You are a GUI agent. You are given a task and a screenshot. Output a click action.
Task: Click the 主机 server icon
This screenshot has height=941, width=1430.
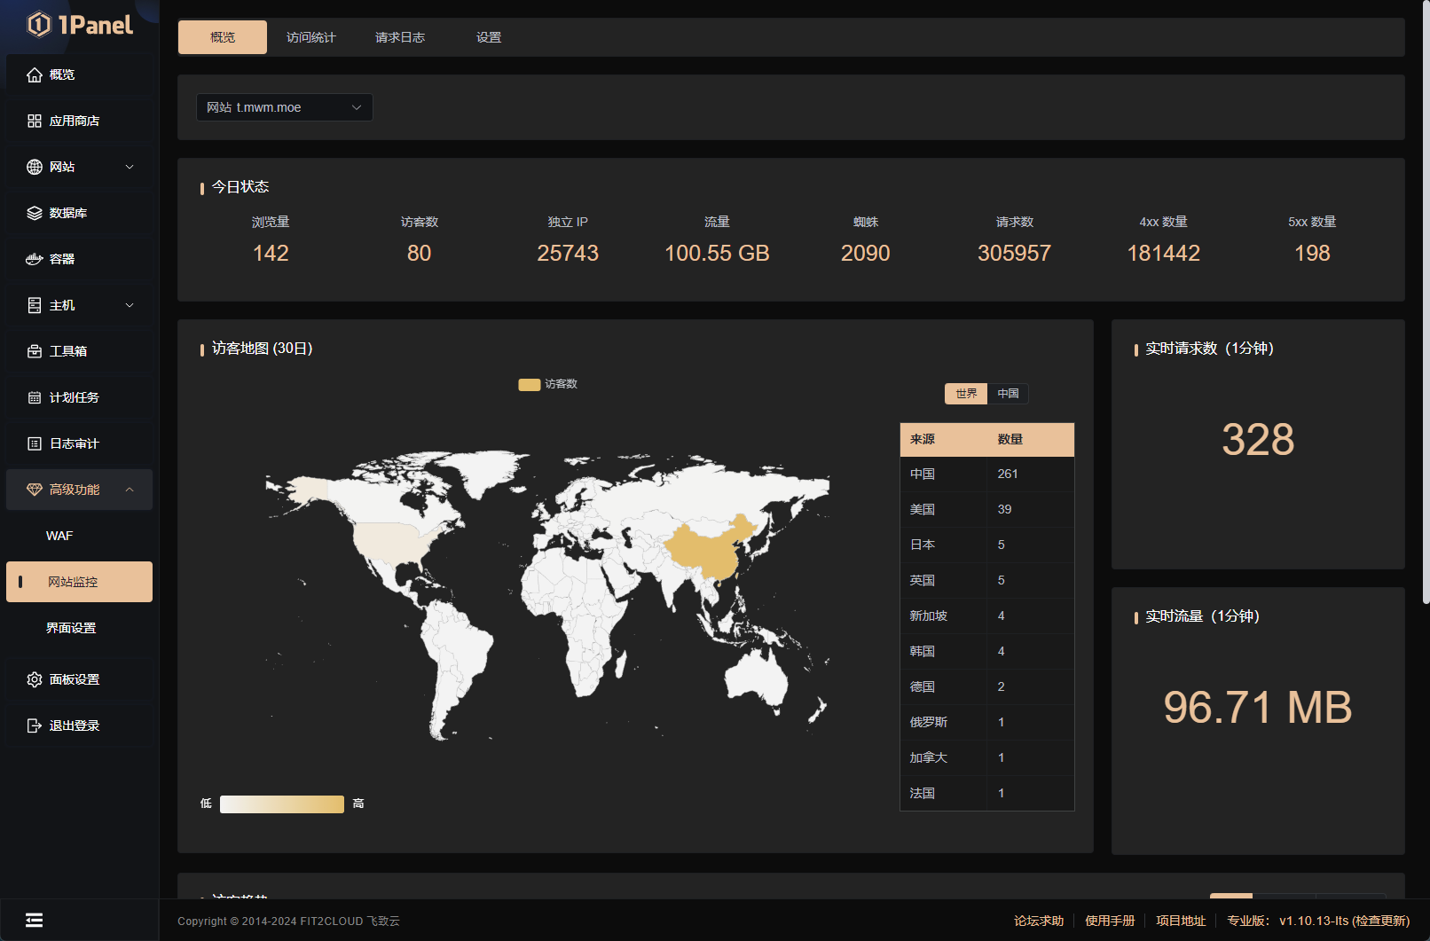point(35,305)
